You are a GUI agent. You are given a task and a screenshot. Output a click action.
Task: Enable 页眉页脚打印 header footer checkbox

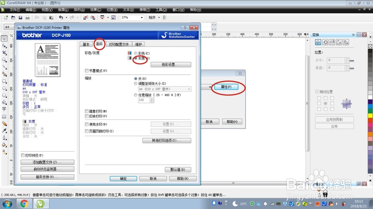[x=87, y=131]
